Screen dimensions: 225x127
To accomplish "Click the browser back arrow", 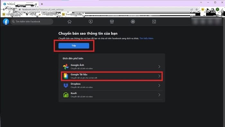I will [x=4, y=9].
